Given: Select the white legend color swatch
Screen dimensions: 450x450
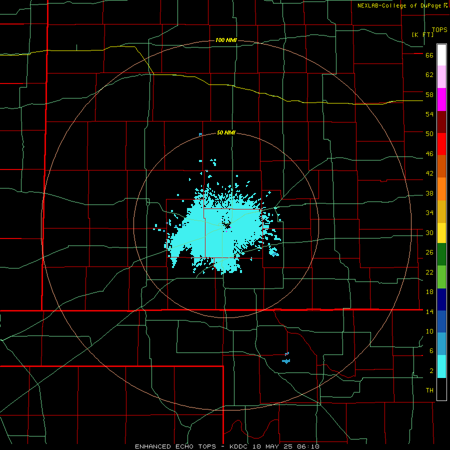Looking at the screenshot, I should pos(441,55).
